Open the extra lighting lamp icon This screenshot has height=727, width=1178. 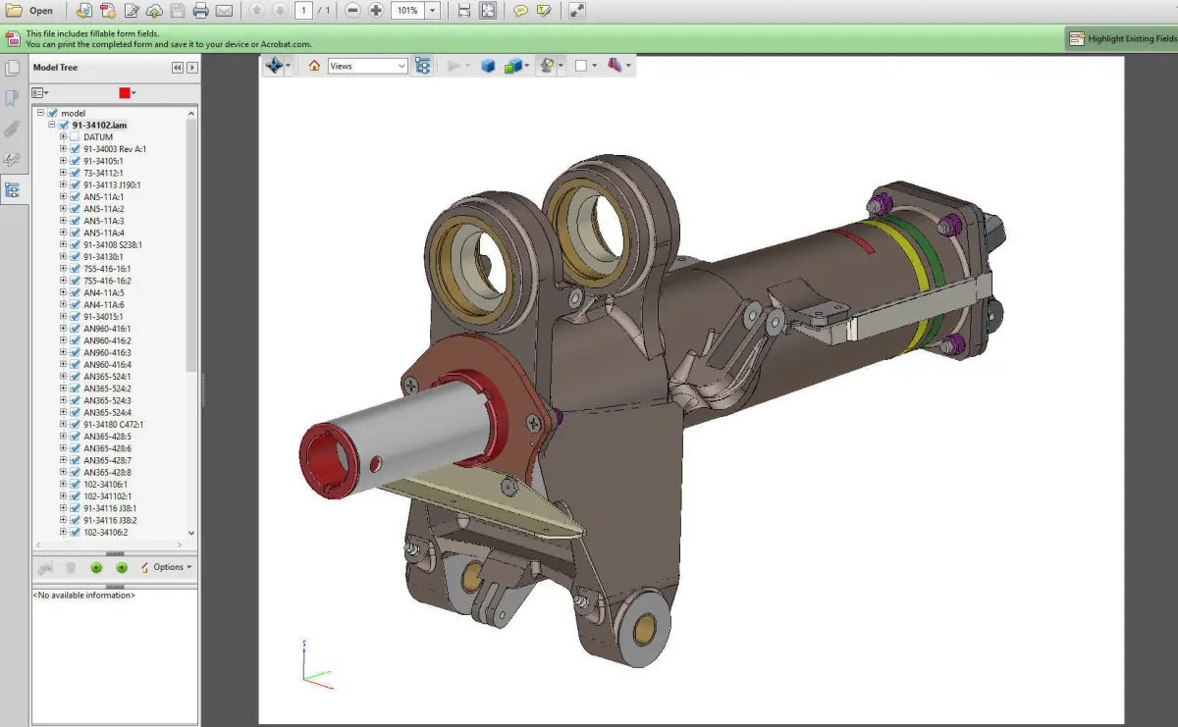click(x=548, y=66)
